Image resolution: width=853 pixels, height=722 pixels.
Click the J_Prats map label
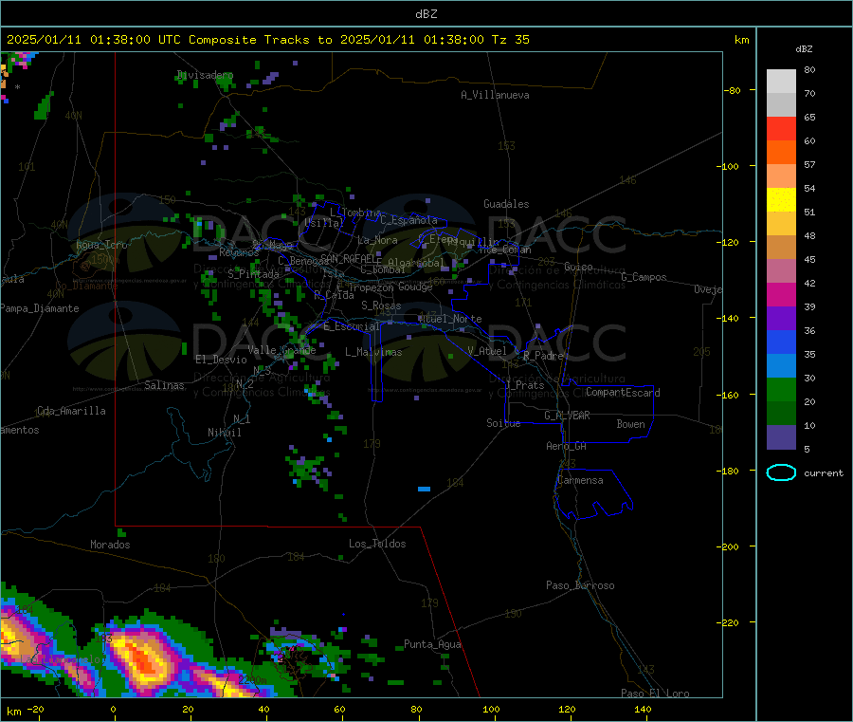click(525, 385)
